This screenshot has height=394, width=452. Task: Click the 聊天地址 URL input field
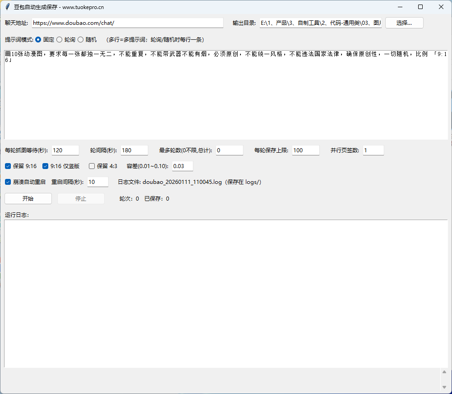(x=127, y=23)
